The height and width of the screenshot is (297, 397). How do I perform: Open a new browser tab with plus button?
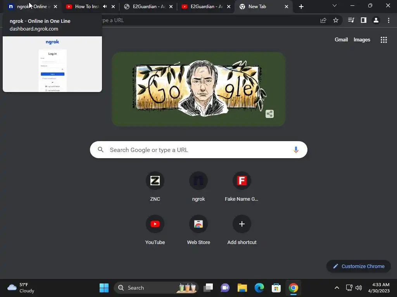(x=301, y=7)
